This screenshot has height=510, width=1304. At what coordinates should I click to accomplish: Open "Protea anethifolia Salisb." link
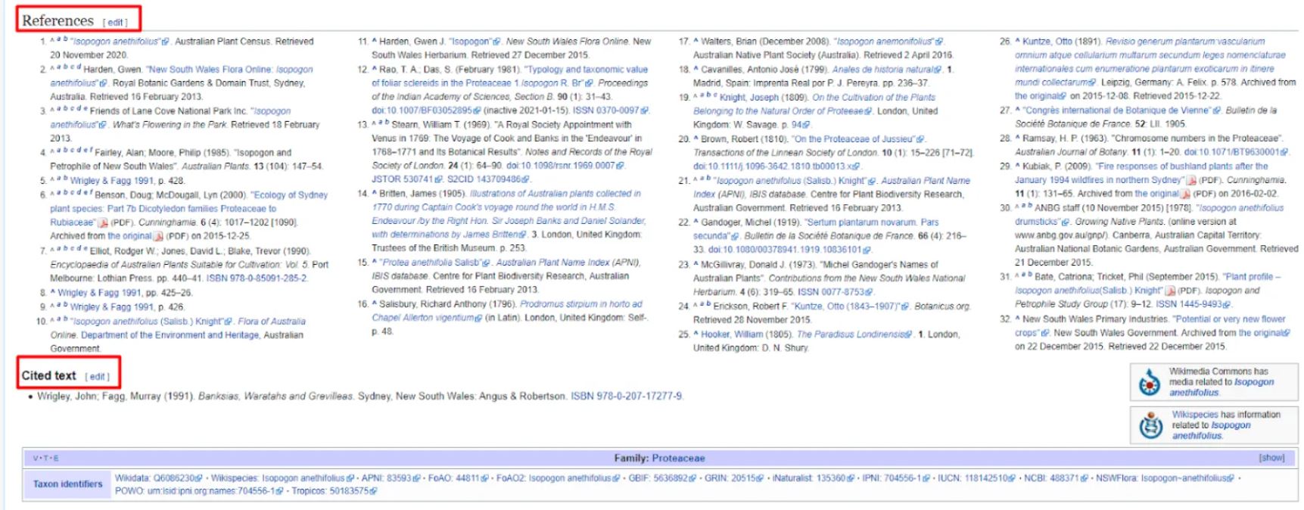pos(435,263)
